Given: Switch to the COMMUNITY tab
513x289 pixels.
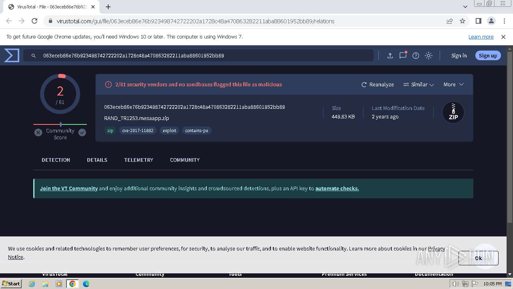Looking at the screenshot, I should [x=185, y=160].
